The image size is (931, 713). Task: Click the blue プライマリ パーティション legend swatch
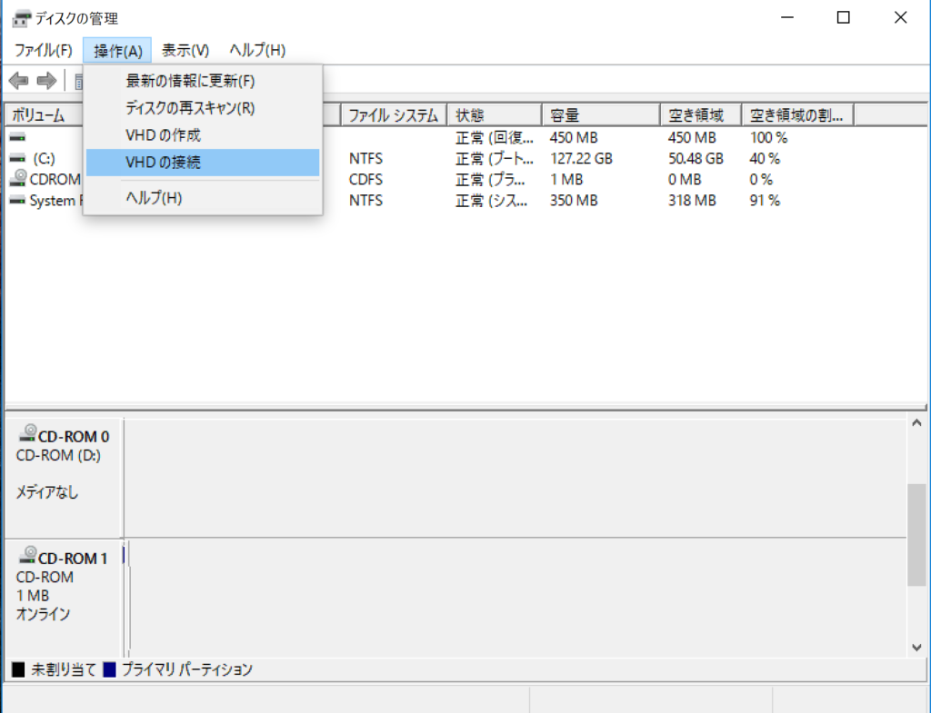109,669
